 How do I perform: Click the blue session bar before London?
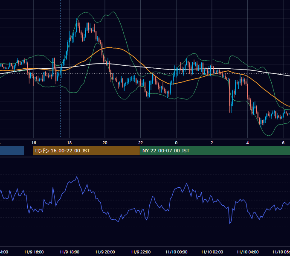tap(12, 151)
